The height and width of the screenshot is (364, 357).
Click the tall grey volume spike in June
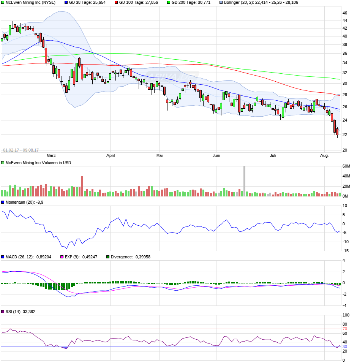tap(244, 181)
